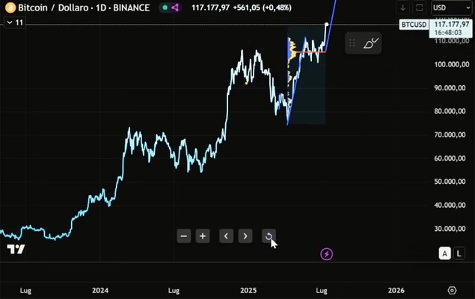475x299 pixels.
Task: Click the BTCUSD price label tag
Action: 414,25
